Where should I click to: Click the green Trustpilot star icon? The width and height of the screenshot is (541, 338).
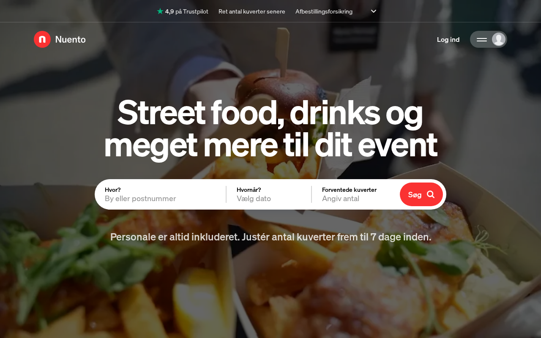click(160, 11)
